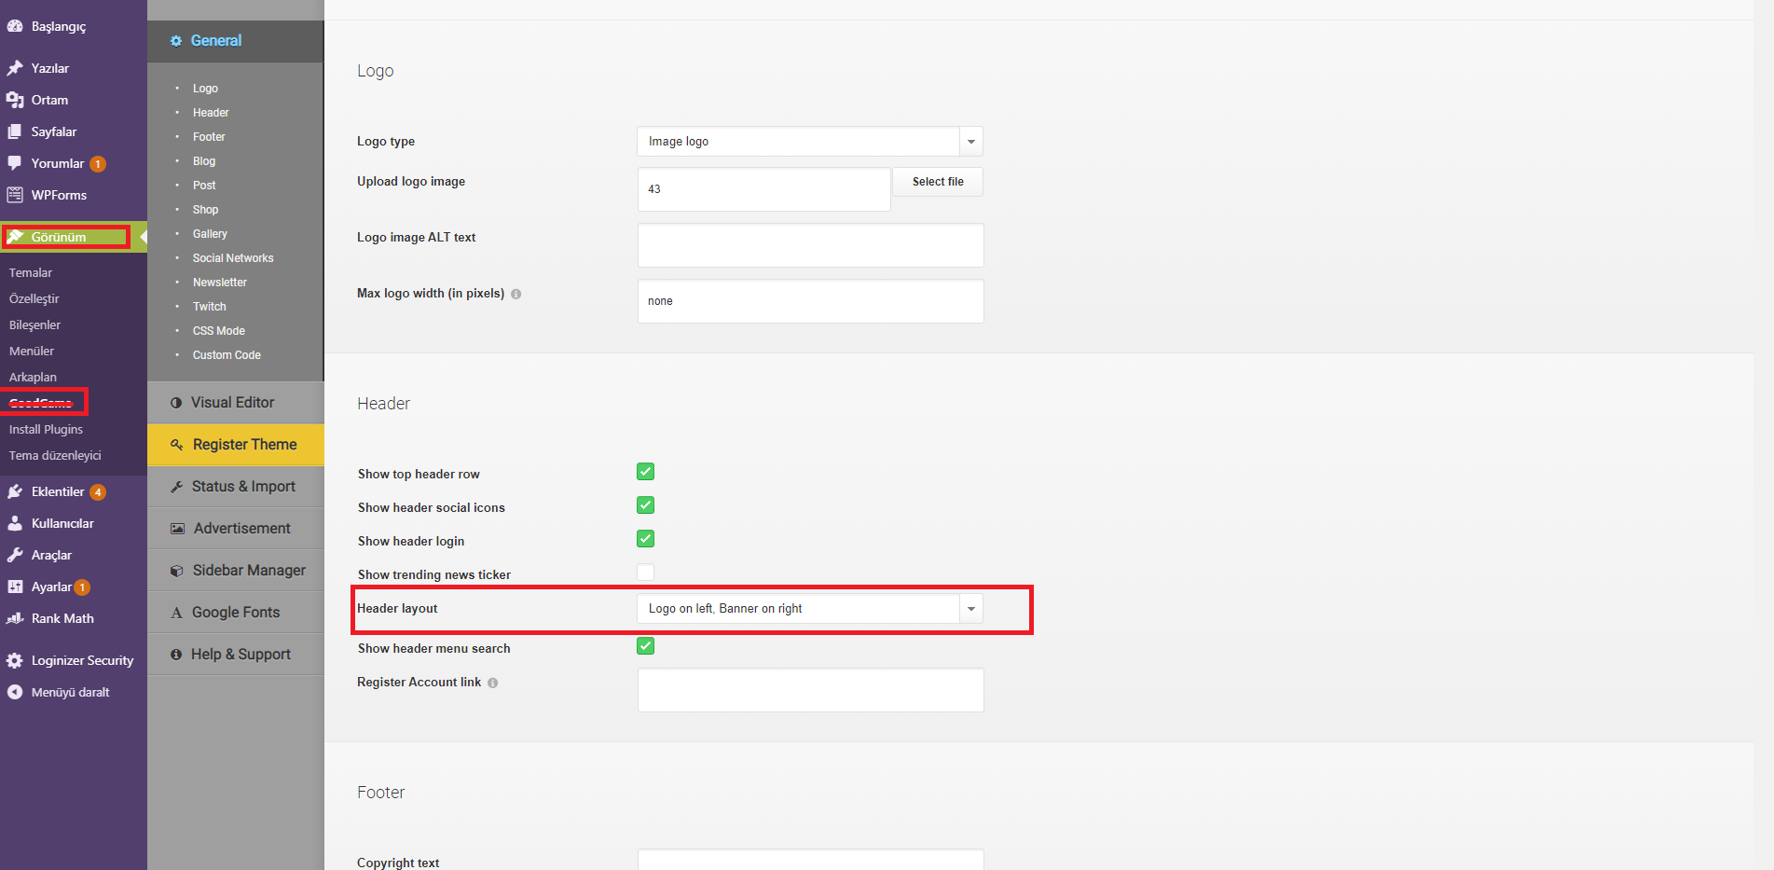Jump to the Footer subsection link
The height and width of the screenshot is (870, 1774).
(209, 137)
